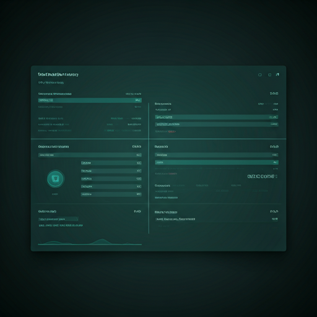Select the topmost of five bars beside the badge icon

(111, 163)
